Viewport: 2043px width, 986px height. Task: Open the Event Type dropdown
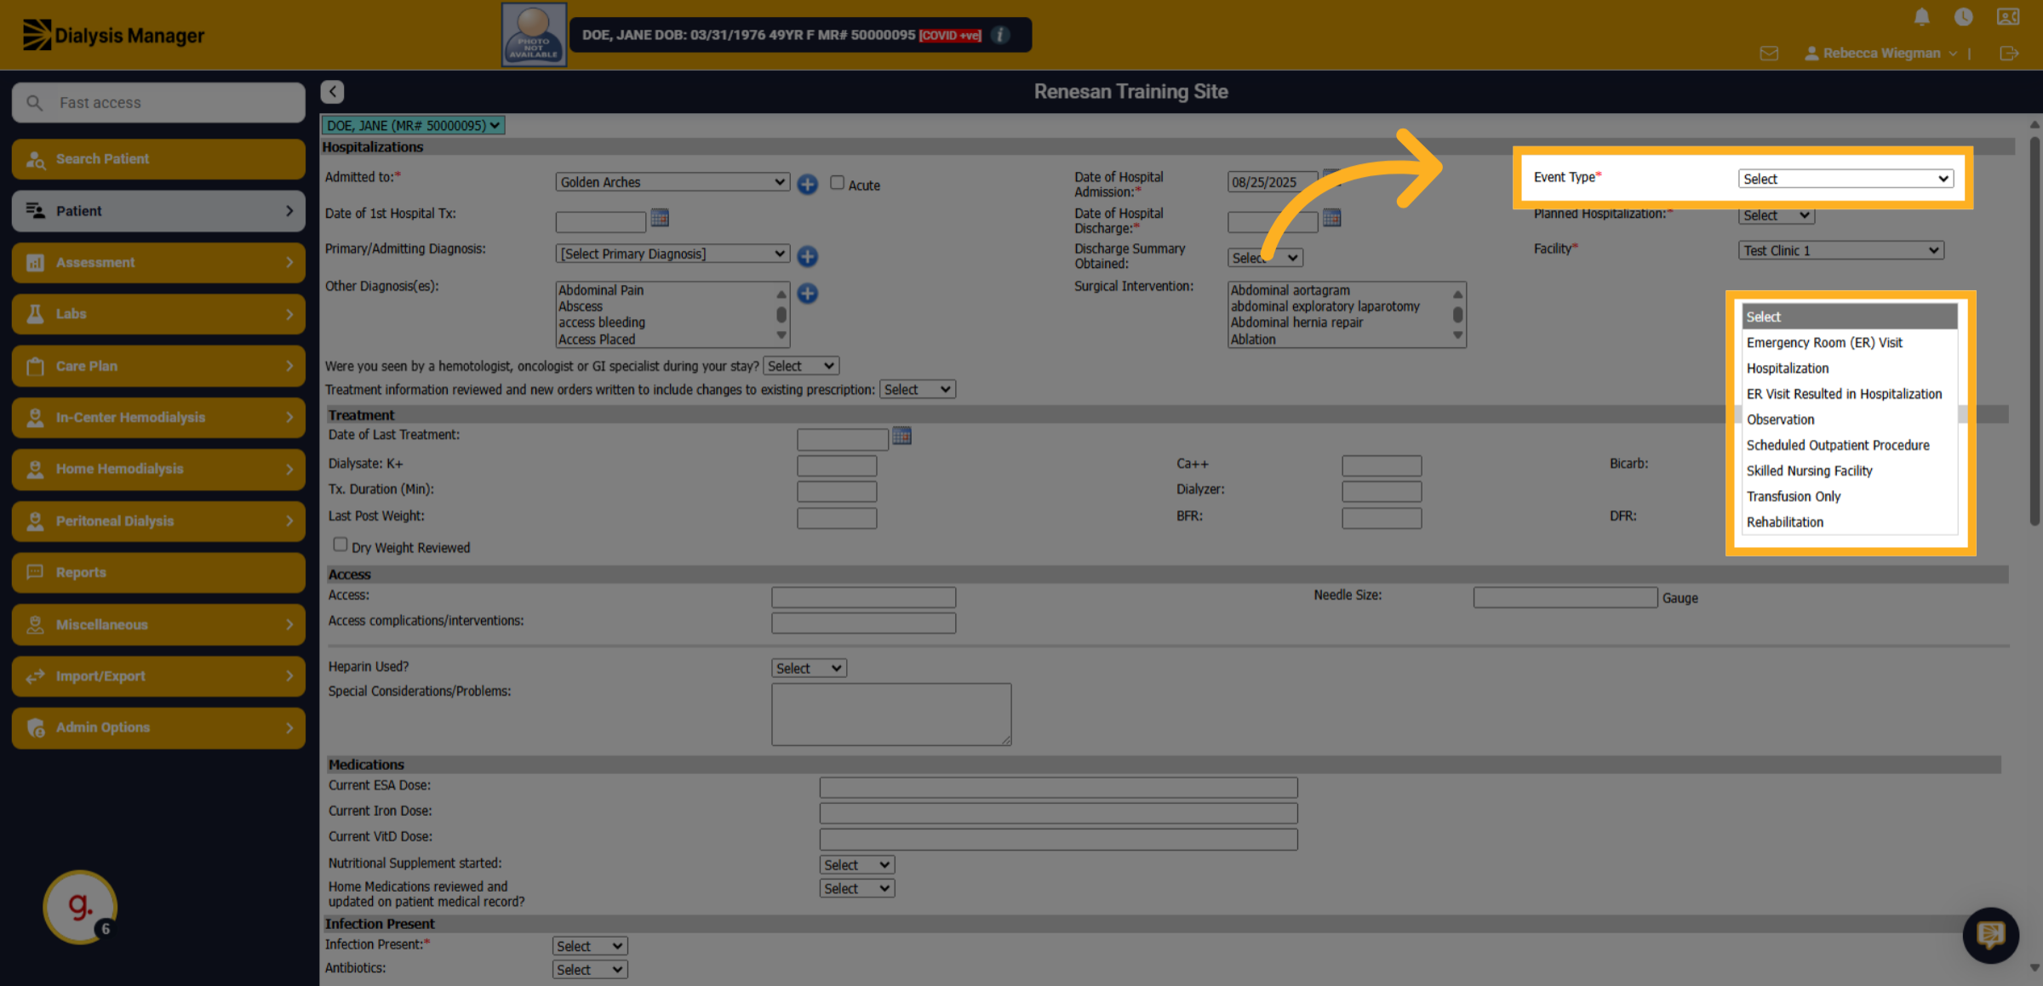[x=1846, y=179]
